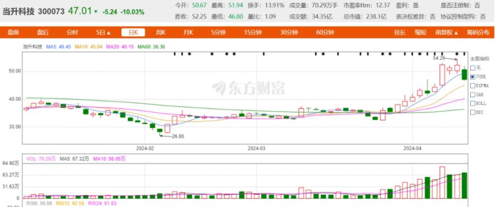
Task: Click the latest green volume bar
Action: [x=465, y=185]
